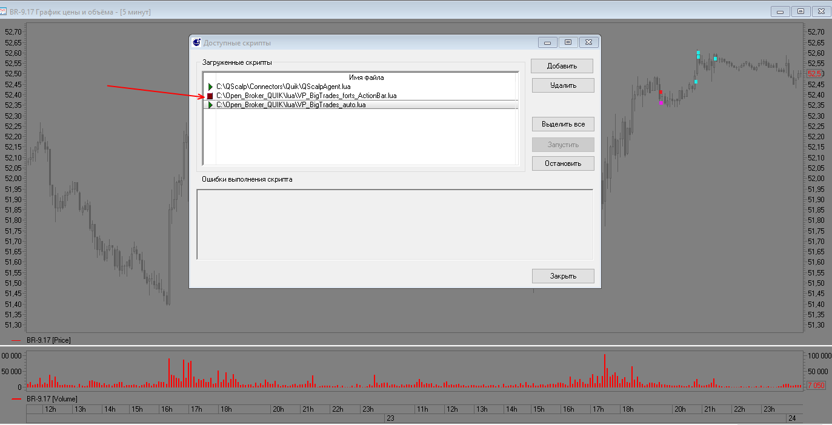Select the QScalpAgent.lua script row
This screenshot has height=425, width=832.
coord(283,87)
